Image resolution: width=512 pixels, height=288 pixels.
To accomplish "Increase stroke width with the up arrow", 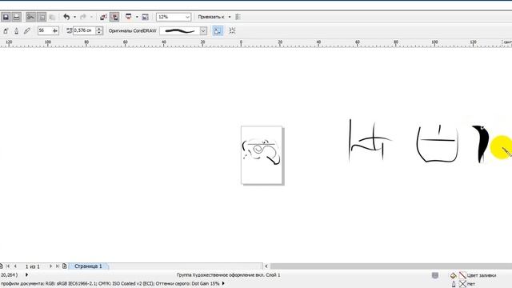I will pyautogui.click(x=99, y=29).
